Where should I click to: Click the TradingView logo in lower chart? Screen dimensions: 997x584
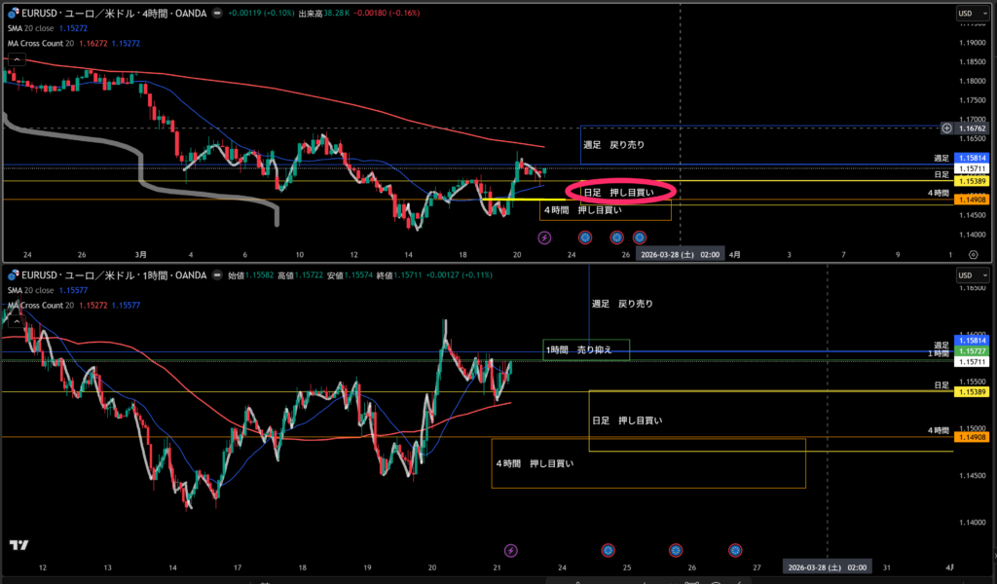point(18,545)
